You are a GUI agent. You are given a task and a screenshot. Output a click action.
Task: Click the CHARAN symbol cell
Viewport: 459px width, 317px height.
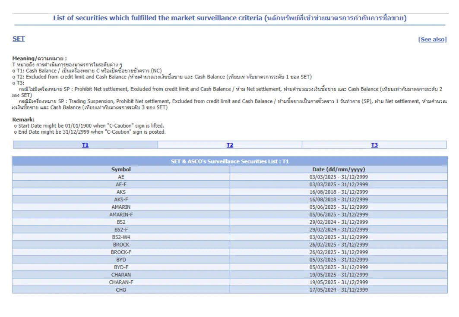click(x=121, y=275)
